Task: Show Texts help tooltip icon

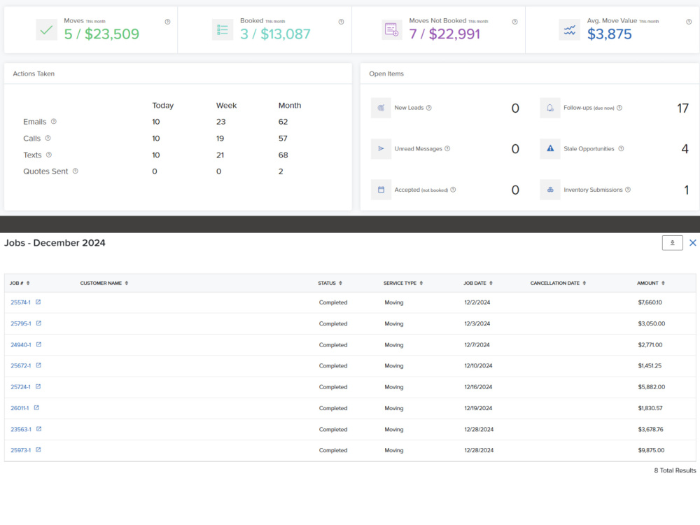Action: 49,155
